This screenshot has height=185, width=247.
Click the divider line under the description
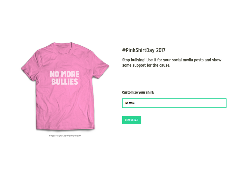pyautogui.click(x=174, y=79)
